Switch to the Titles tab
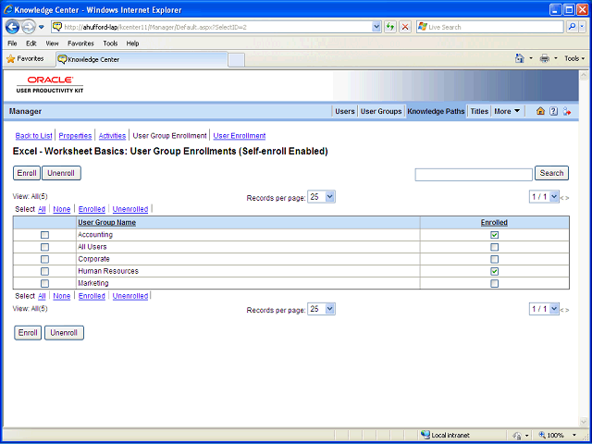Viewport: 592px width, 444px height. pos(479,111)
